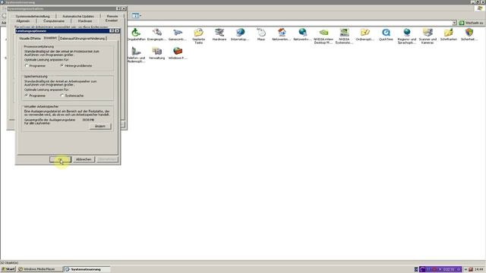Select the Systemsteuerung taskbar button
The height and width of the screenshot is (273, 486).
pyautogui.click(x=87, y=269)
